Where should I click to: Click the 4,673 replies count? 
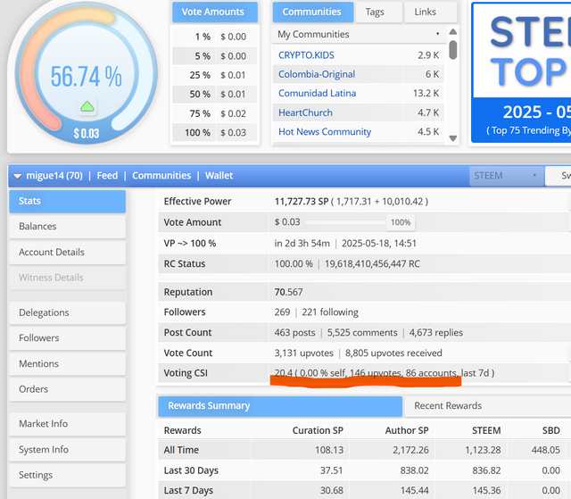point(436,333)
